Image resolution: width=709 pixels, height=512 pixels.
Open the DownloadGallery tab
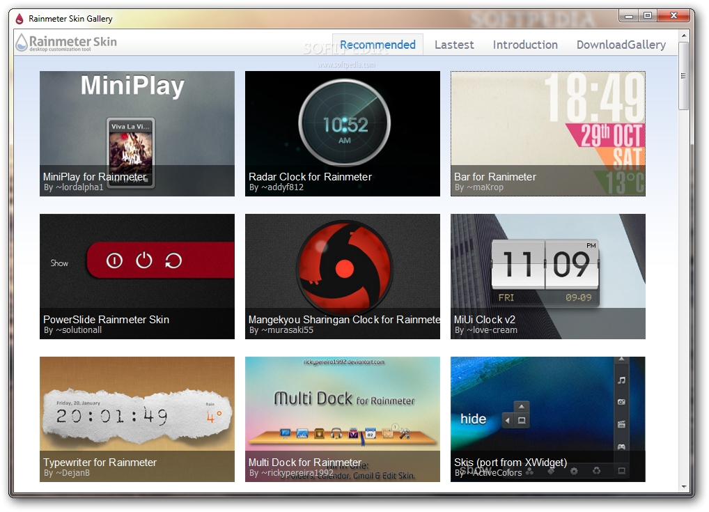click(x=621, y=45)
